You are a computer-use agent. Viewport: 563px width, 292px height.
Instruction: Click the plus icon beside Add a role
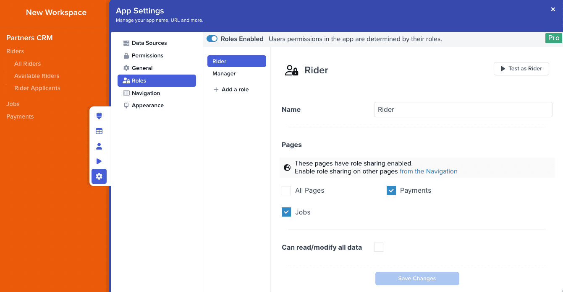pyautogui.click(x=216, y=90)
